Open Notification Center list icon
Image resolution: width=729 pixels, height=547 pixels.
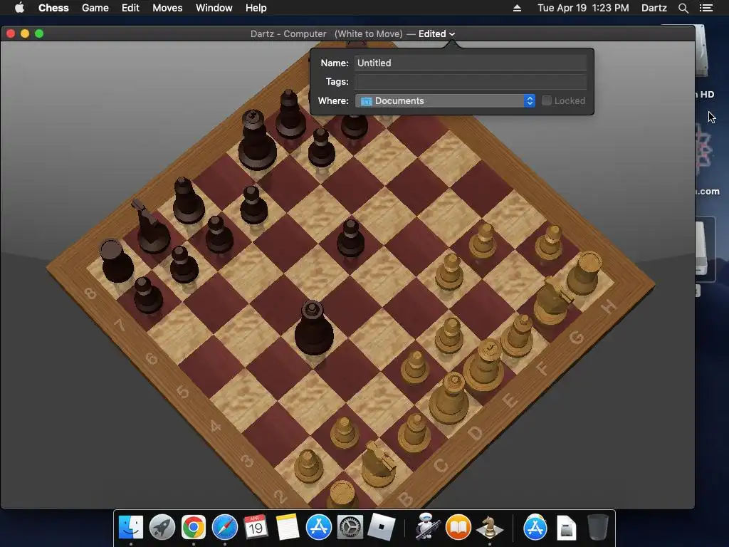pos(706,8)
